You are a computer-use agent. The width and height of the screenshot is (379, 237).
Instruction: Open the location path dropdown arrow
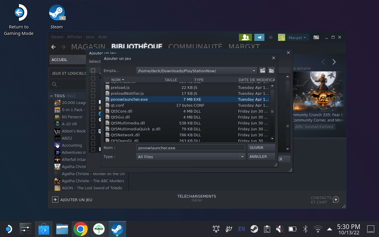point(253,71)
